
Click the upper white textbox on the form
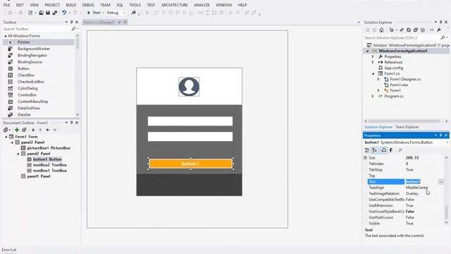point(190,121)
